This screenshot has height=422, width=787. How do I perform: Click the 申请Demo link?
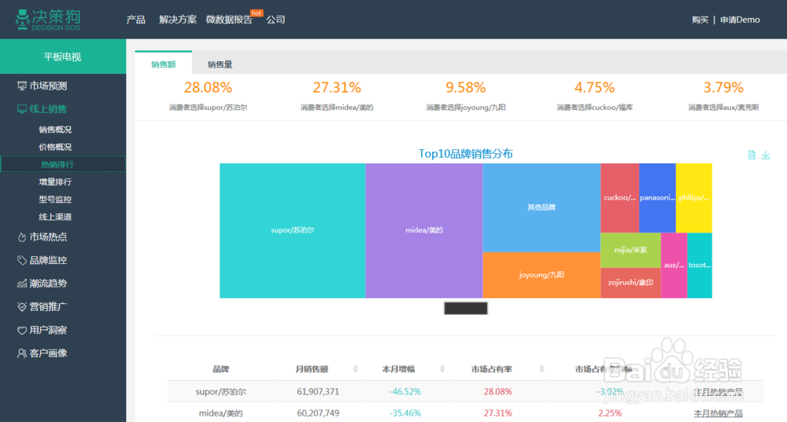coord(740,20)
